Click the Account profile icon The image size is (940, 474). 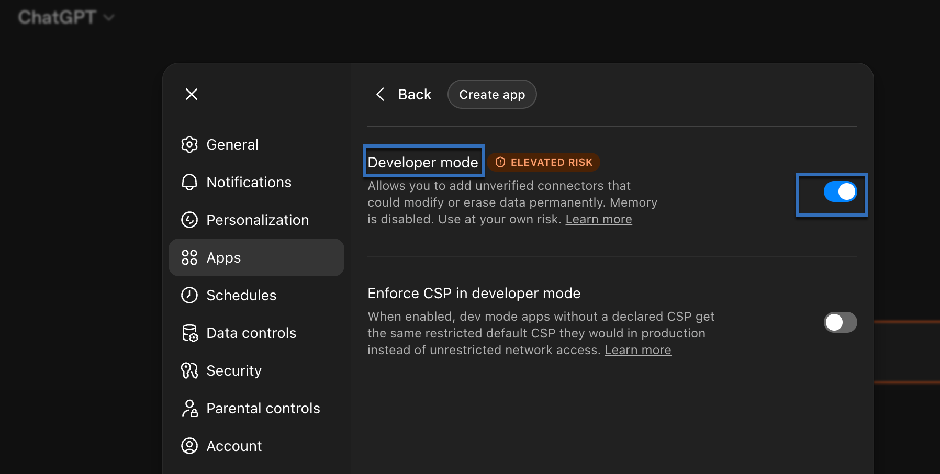(189, 446)
